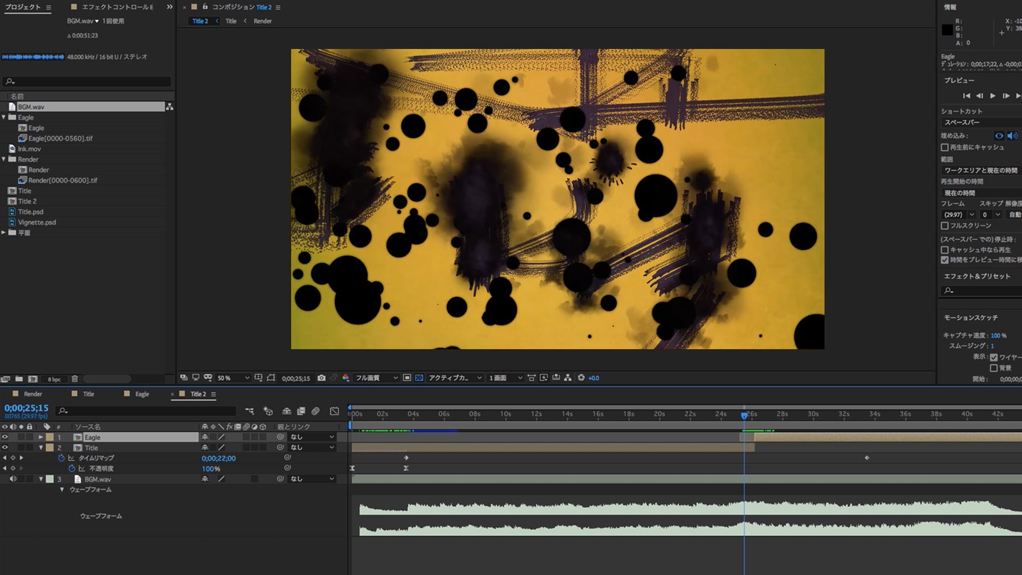The height and width of the screenshot is (575, 1022).
Task: Jump to first frame in Preview panel
Action: point(966,96)
